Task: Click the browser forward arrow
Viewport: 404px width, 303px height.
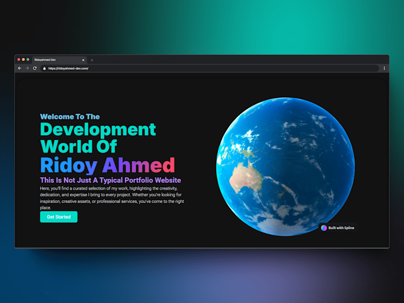Action: point(27,68)
